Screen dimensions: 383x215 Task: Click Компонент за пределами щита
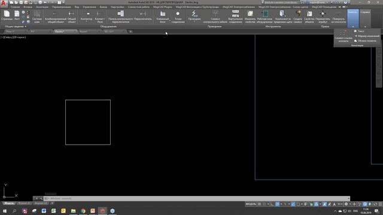pyautogui.click(x=282, y=17)
